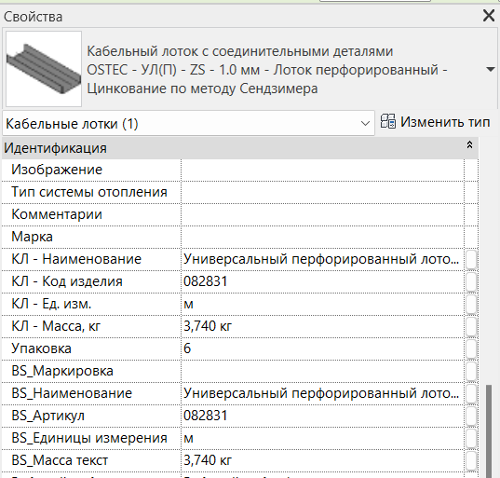Click associate button for BS_Маркировка

click(471, 372)
